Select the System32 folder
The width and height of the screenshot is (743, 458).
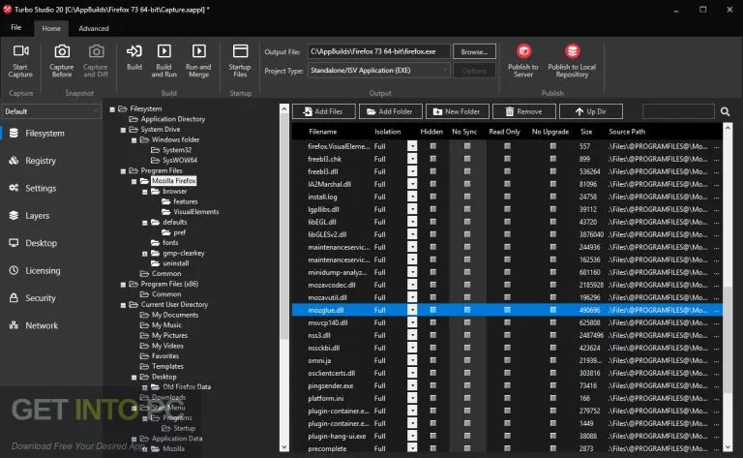(x=177, y=150)
